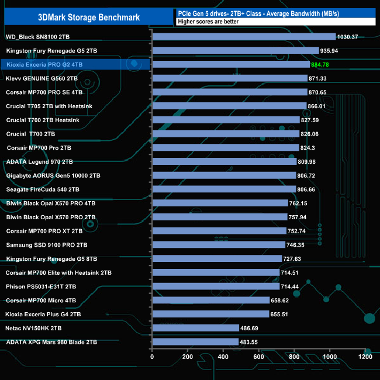Select Crucial T705 2TB with Heatsink label

click(49, 106)
